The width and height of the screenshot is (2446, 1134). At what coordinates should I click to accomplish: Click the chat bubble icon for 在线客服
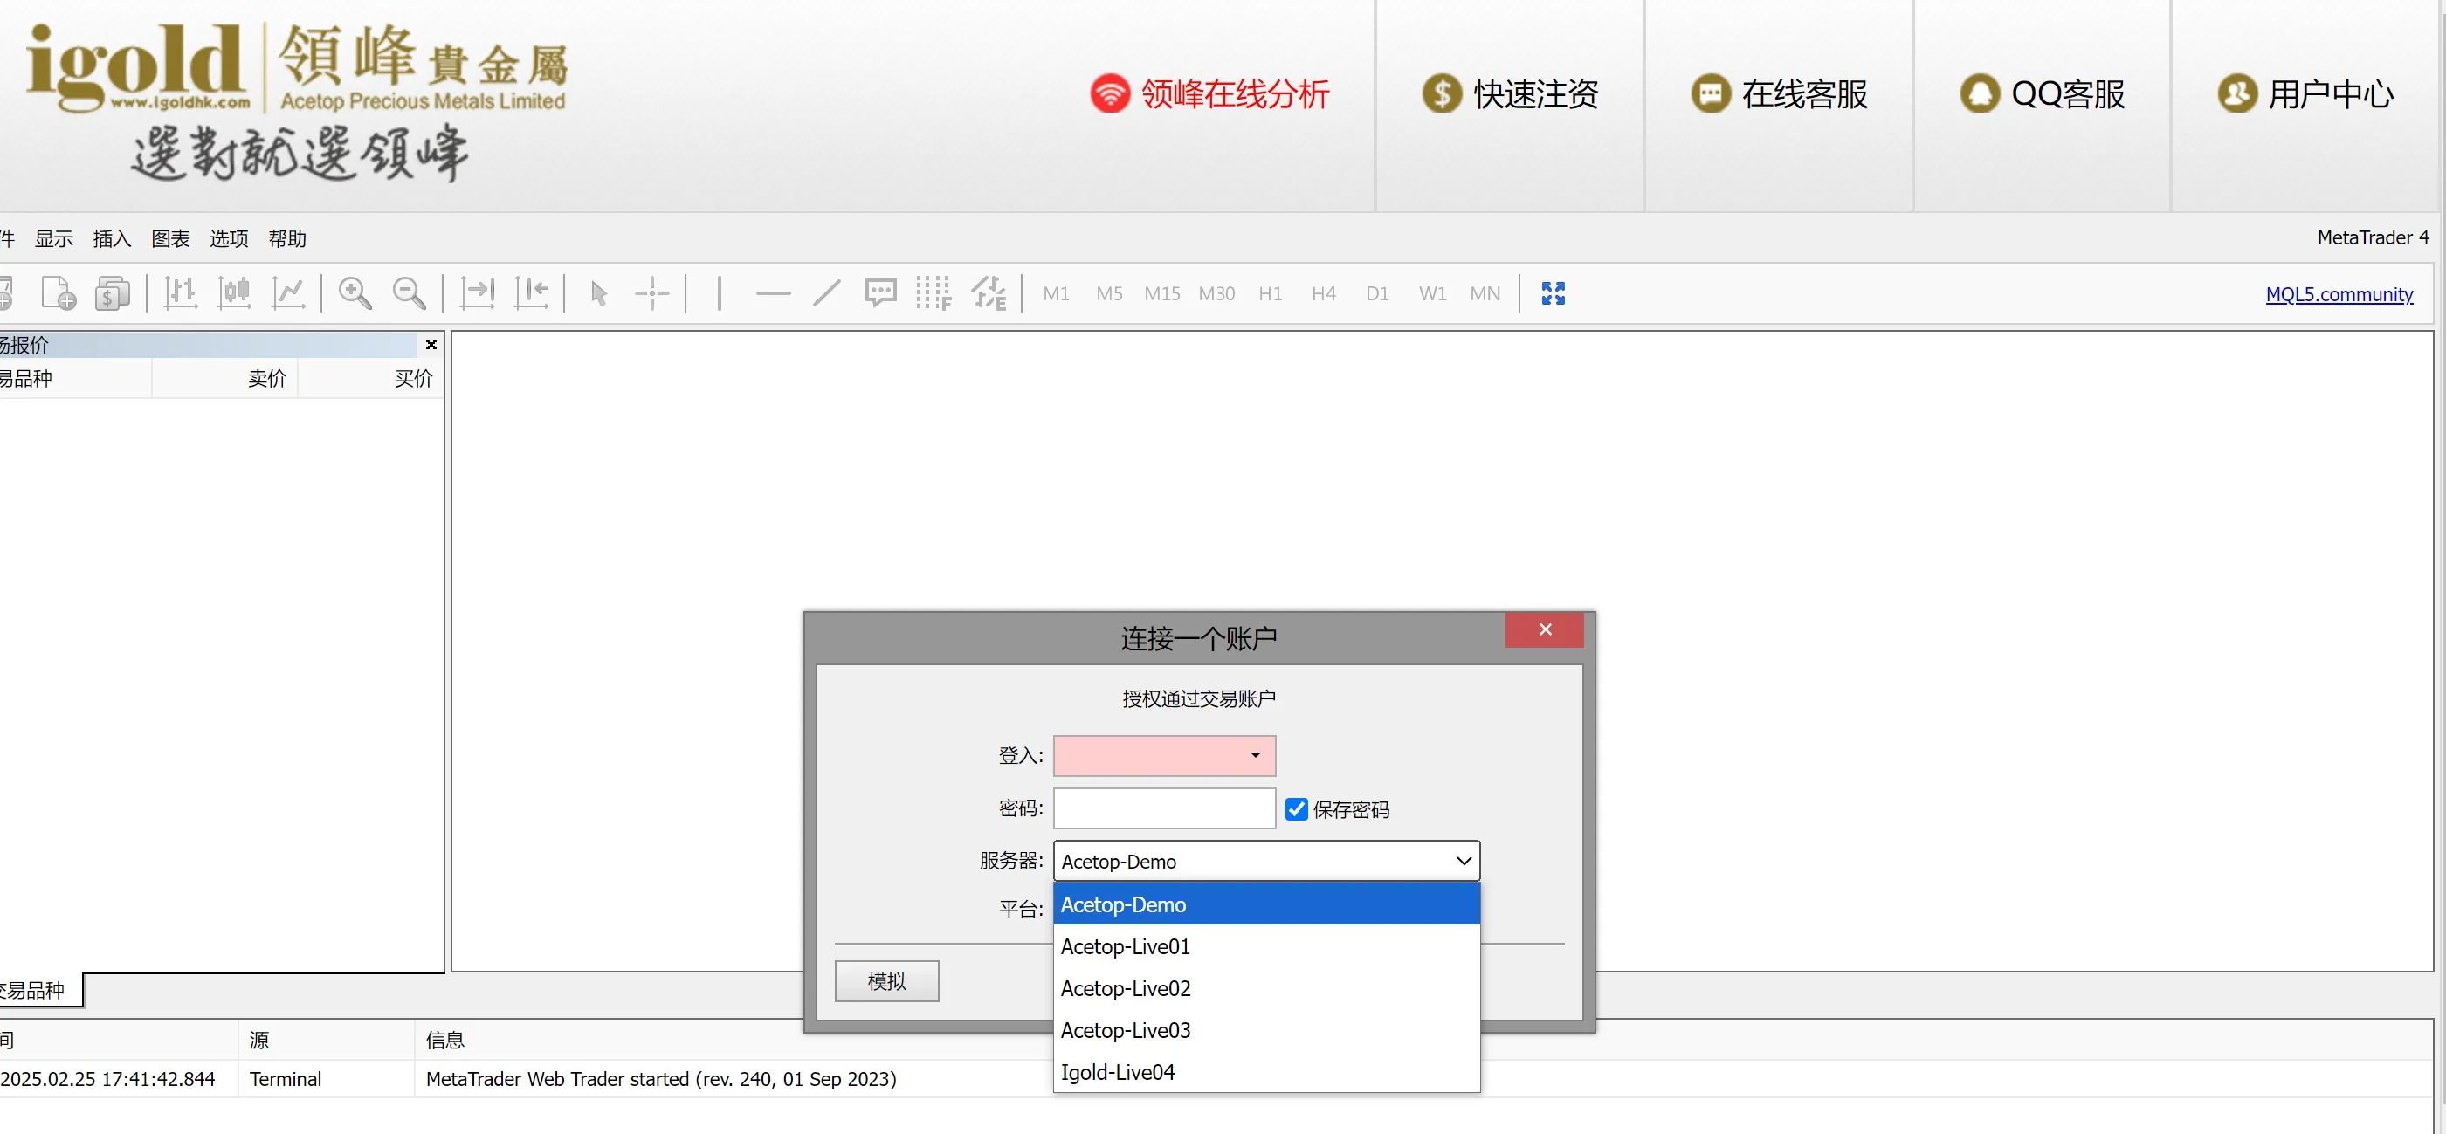pos(1711,93)
